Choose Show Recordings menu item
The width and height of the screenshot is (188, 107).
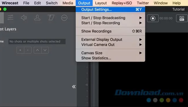tap(110, 31)
